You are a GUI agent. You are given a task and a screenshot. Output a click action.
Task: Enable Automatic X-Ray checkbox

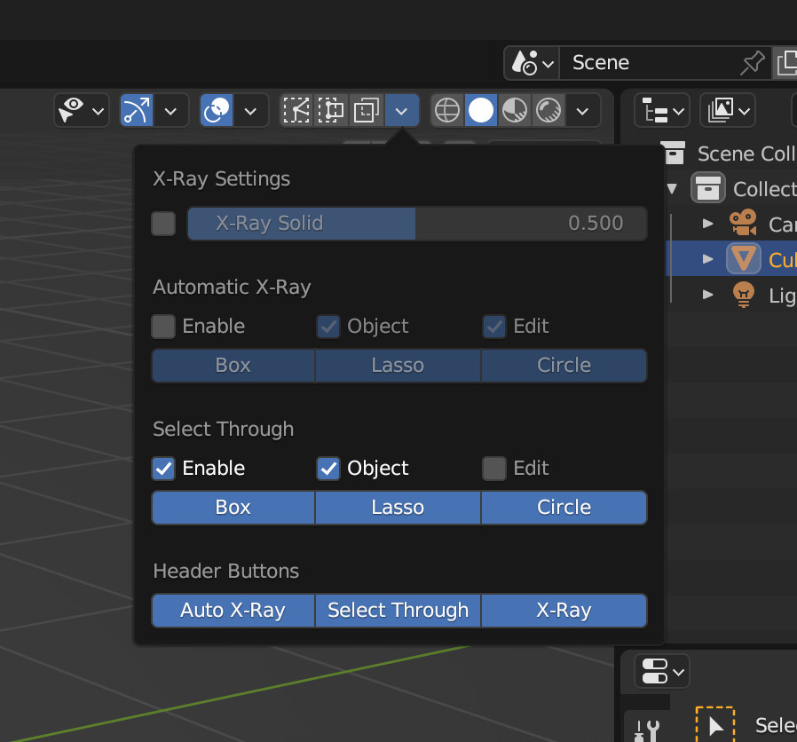click(x=163, y=327)
